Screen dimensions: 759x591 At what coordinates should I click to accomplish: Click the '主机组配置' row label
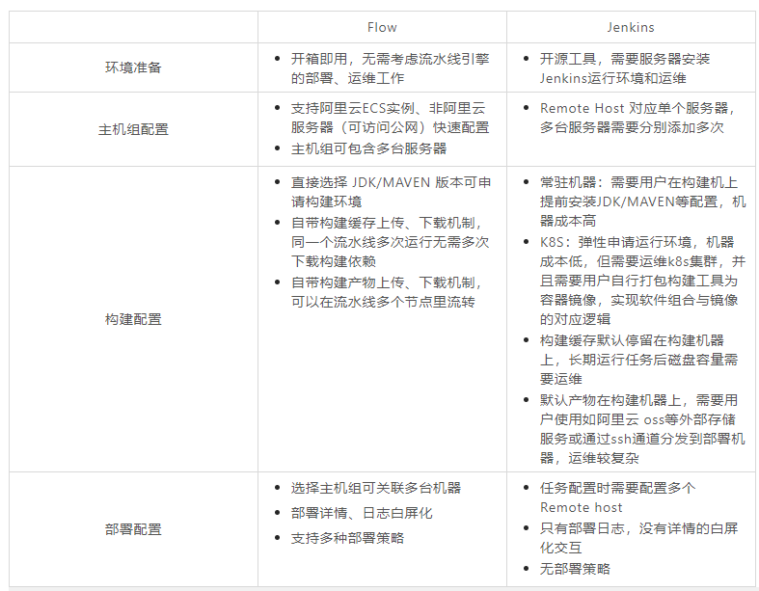click(x=133, y=129)
